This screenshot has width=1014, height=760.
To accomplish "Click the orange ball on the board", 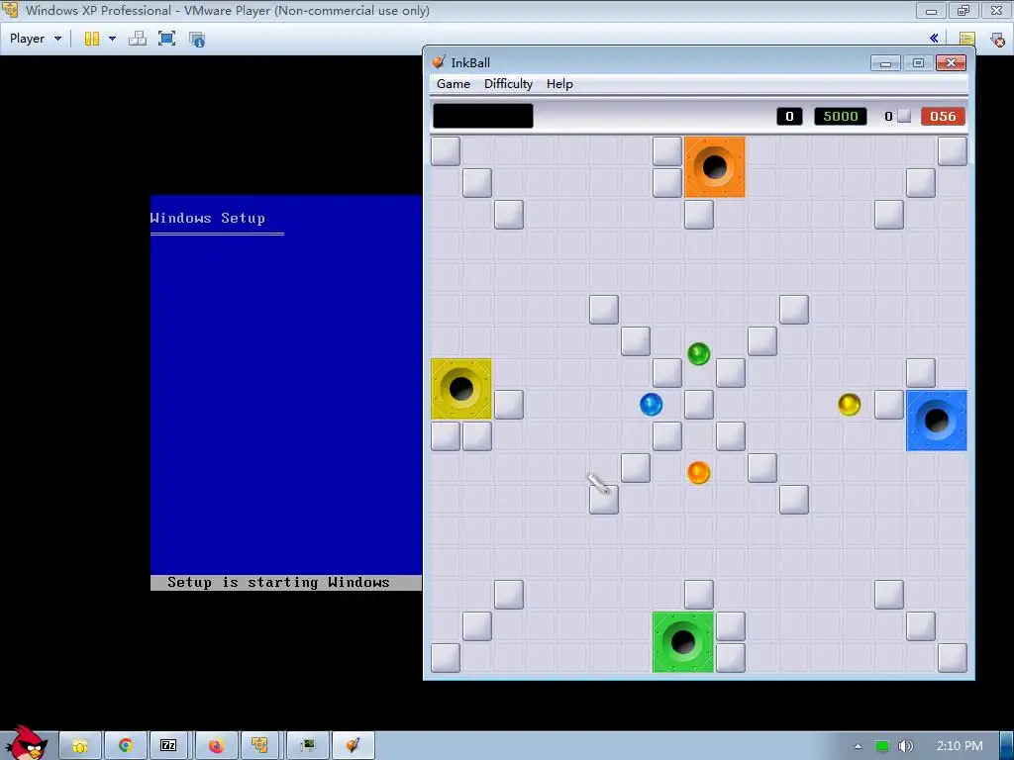I will (698, 472).
